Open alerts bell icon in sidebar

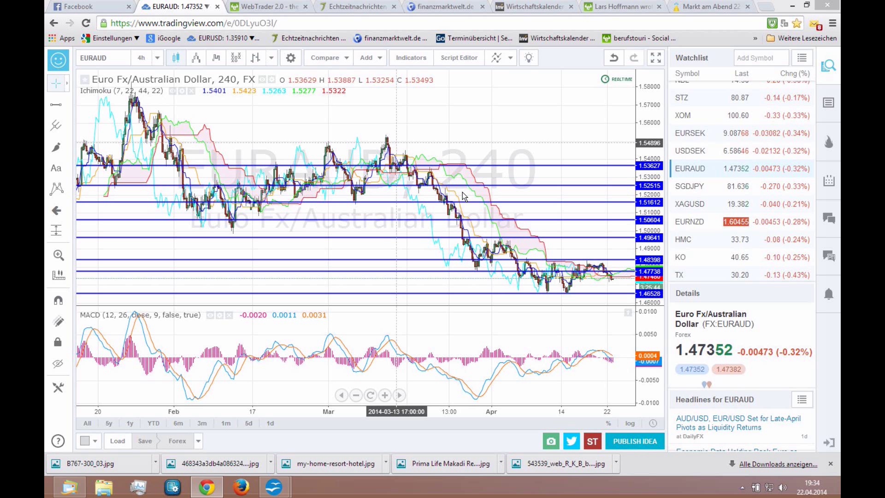click(828, 294)
